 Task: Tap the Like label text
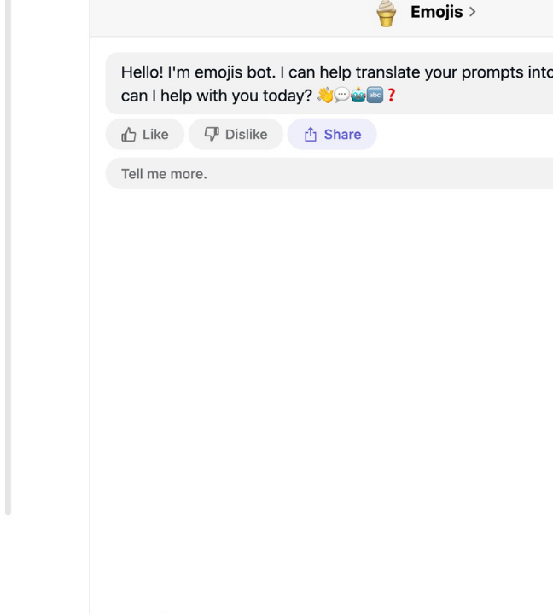tap(155, 135)
